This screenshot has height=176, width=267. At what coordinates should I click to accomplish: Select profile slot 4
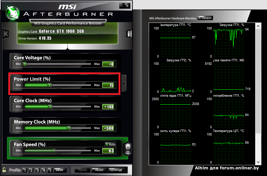(x=44, y=170)
